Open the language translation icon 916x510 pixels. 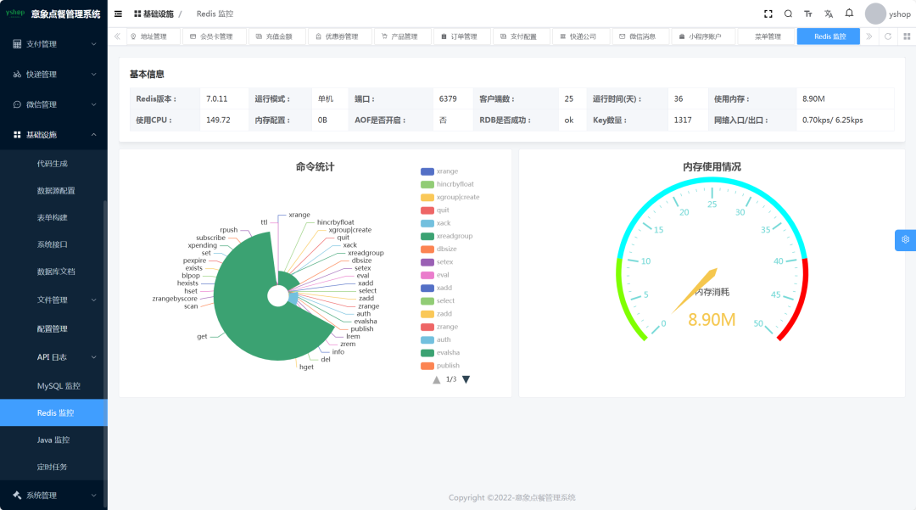[x=829, y=14]
